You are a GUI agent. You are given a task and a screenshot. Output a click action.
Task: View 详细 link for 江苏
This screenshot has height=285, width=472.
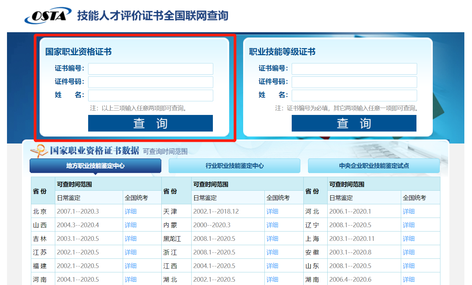[x=131, y=252]
